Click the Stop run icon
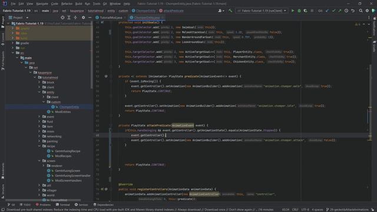Image resolution: width=377 pixels, height=212 pixels. (312, 11)
